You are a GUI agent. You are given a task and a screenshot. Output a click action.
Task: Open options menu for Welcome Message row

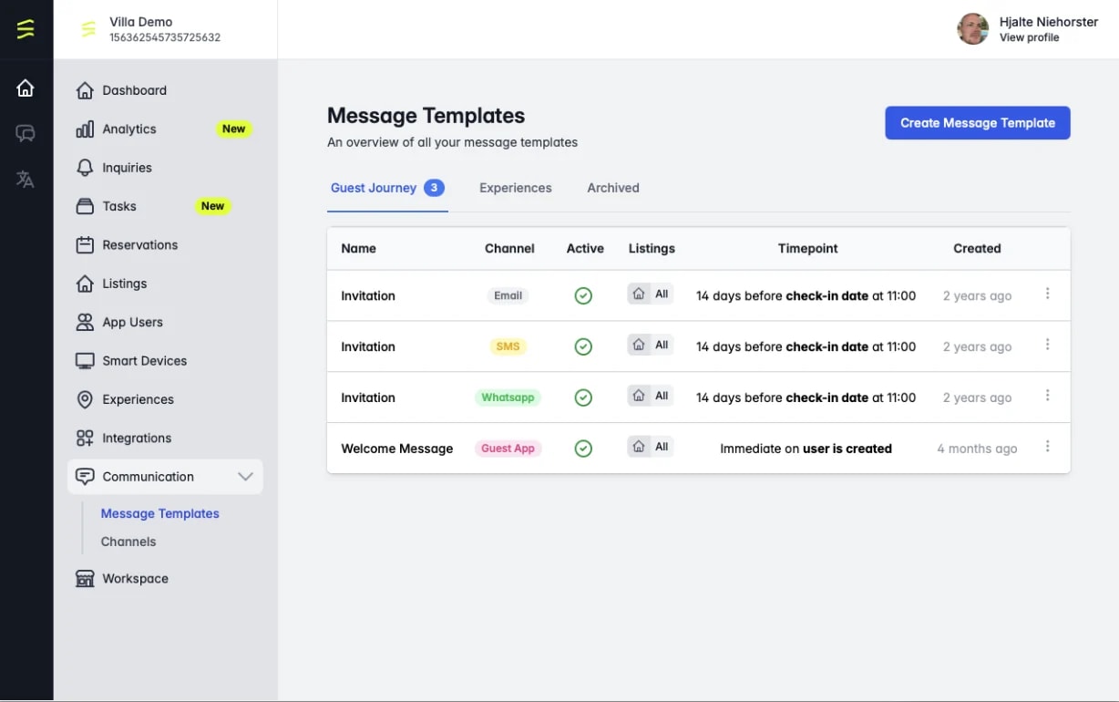point(1047,447)
